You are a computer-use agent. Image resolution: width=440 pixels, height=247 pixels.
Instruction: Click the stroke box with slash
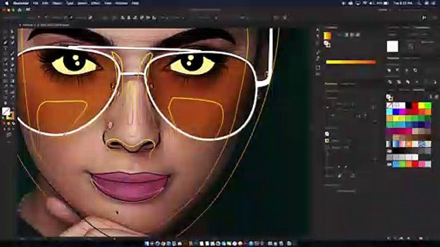[x=410, y=47]
